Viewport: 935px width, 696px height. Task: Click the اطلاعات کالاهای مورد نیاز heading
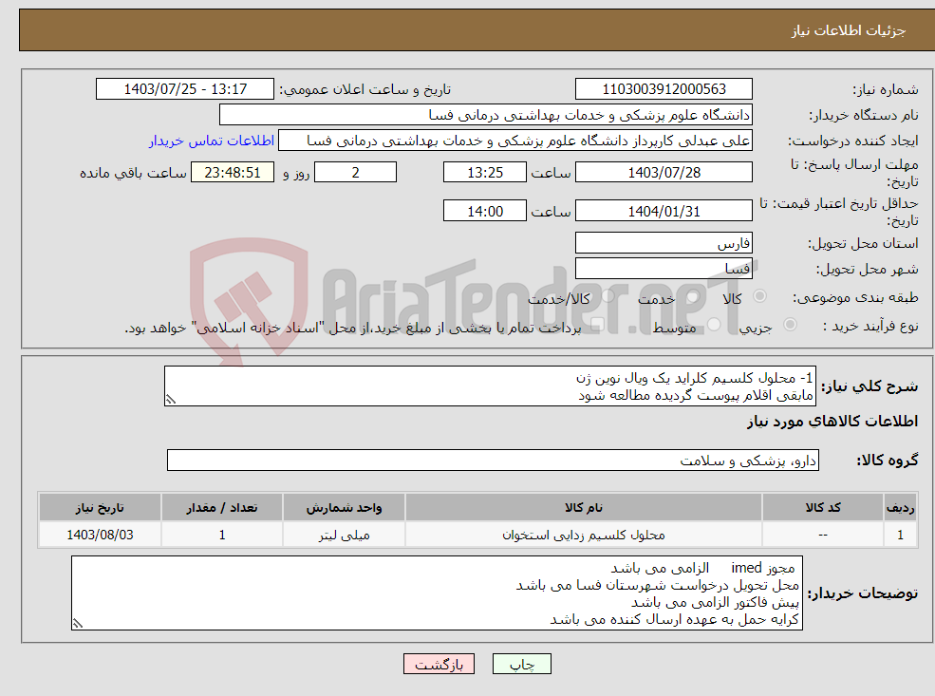tap(832, 422)
